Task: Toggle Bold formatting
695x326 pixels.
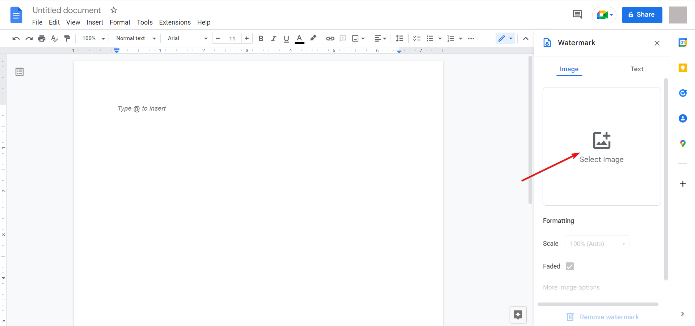Action: [261, 38]
